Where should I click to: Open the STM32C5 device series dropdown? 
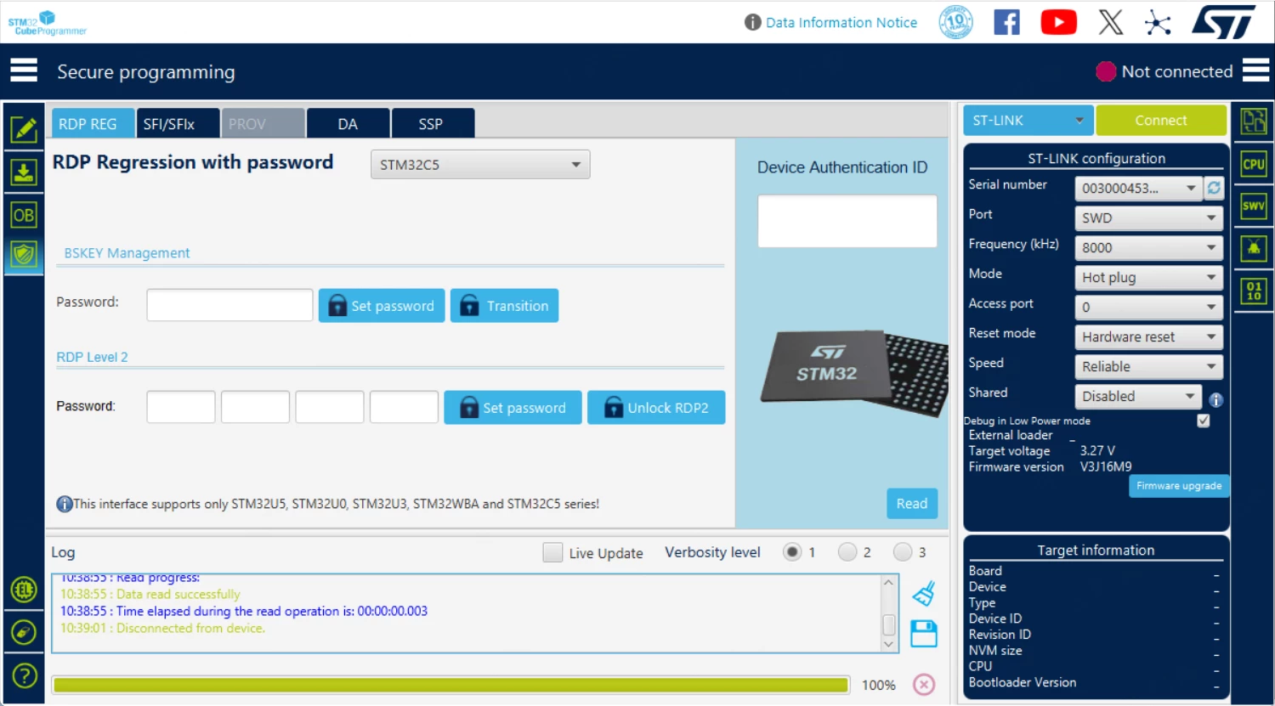pyautogui.click(x=480, y=165)
